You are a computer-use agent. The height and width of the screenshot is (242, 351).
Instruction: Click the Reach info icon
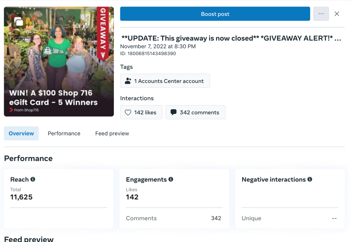pos(33,179)
